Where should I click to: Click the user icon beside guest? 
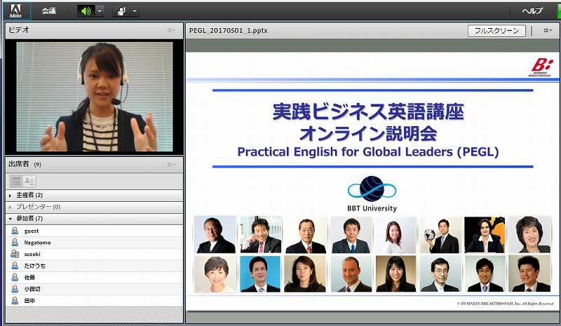coord(15,231)
